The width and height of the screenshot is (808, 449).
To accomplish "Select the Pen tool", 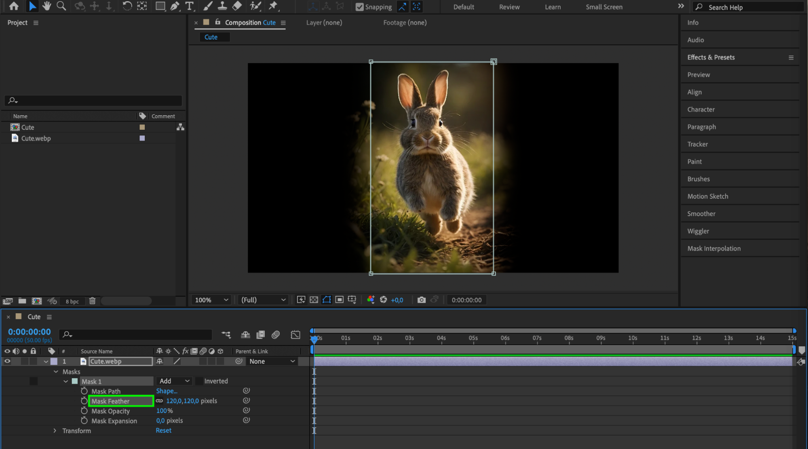I will coord(175,6).
